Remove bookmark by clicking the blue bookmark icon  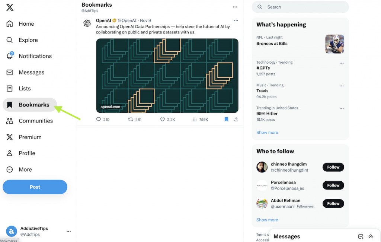click(226, 119)
